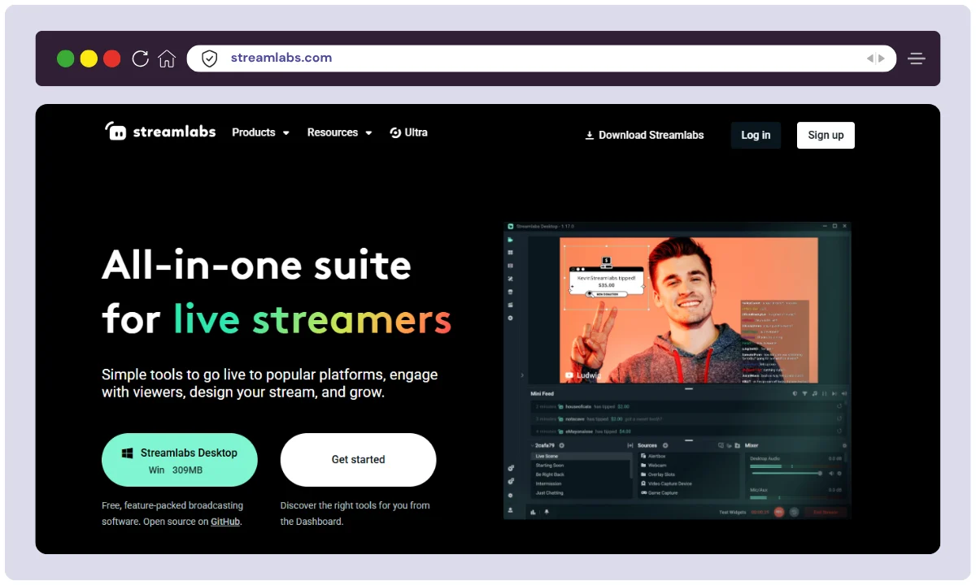Expand the Products dropdown menu
976x585 pixels.
click(x=260, y=132)
